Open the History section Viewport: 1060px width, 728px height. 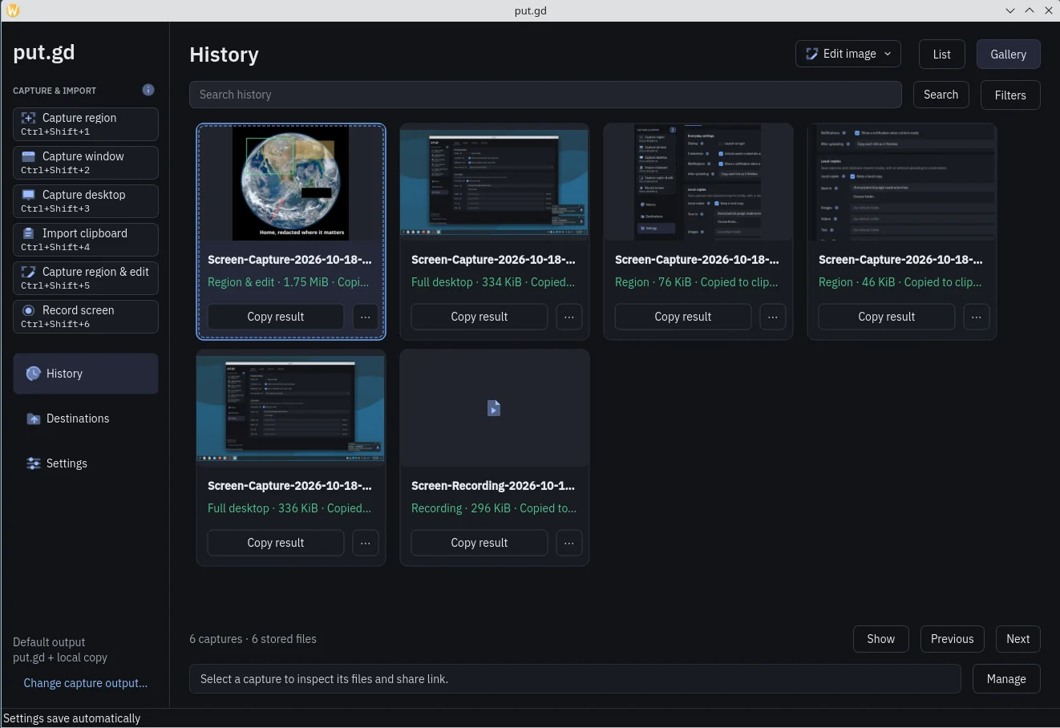[86, 374]
